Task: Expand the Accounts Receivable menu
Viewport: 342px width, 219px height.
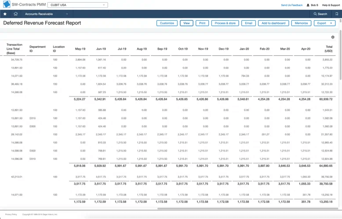Action: pos(47,14)
